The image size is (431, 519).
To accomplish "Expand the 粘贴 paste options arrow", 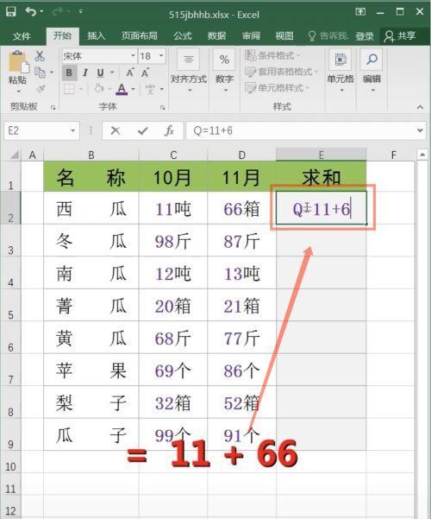I will tap(18, 91).
